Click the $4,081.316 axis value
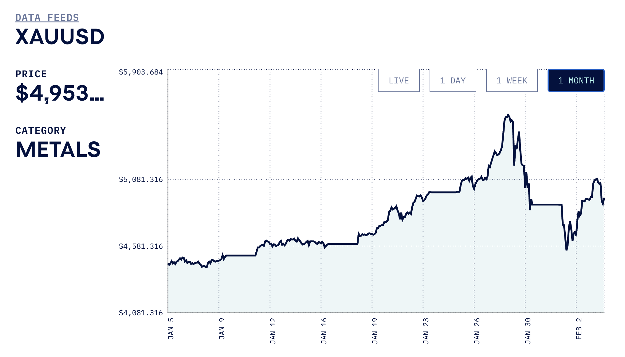Screen dimensions: 625x357 (141, 312)
